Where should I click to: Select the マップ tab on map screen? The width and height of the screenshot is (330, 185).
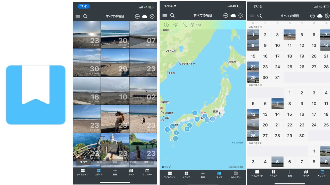point(219,175)
